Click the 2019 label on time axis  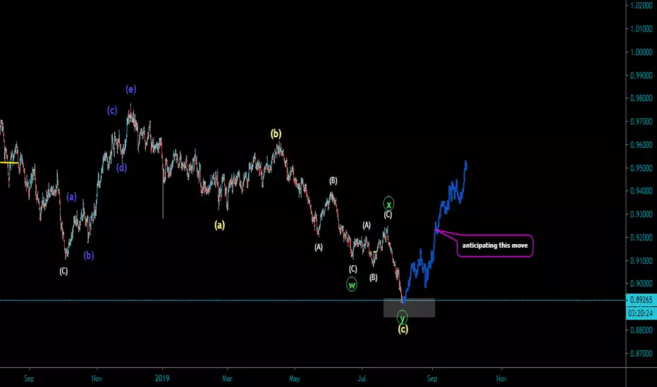click(x=162, y=379)
